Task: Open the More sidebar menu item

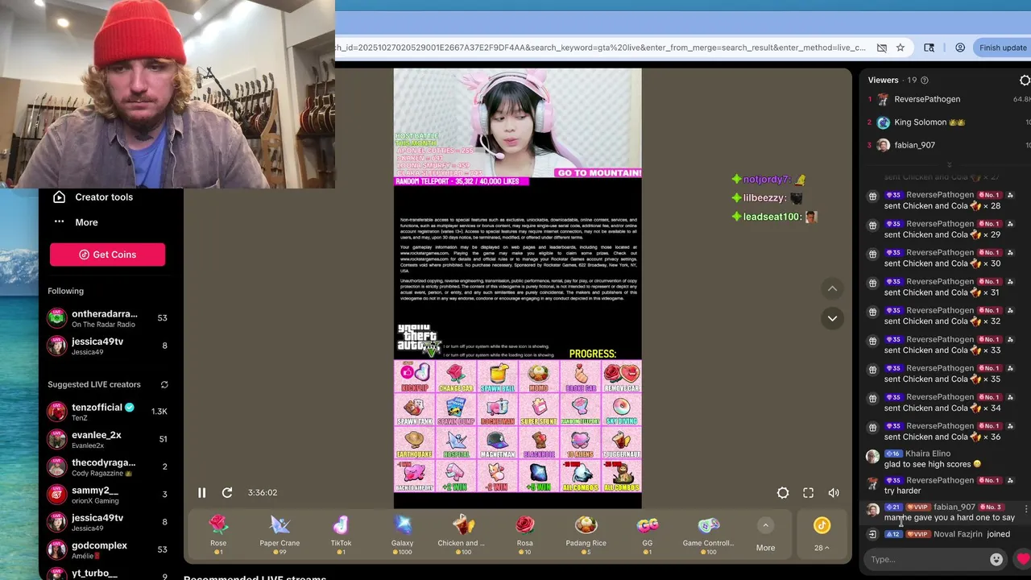Action: [x=77, y=222]
